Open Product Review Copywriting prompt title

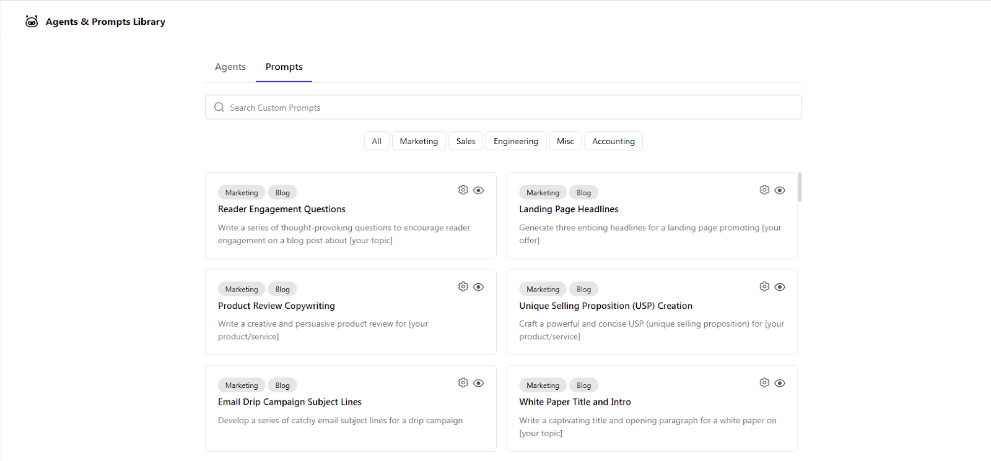click(x=276, y=306)
